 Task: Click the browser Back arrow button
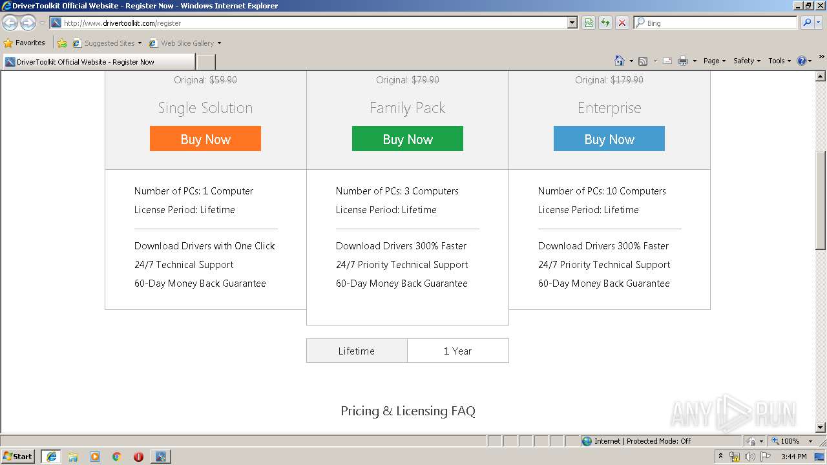tap(10, 23)
